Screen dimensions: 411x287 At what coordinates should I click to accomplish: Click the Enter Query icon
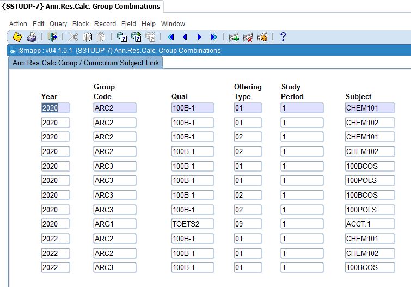(121, 37)
